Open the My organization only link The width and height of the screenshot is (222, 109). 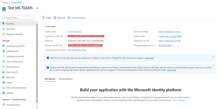(x=77, y=50)
